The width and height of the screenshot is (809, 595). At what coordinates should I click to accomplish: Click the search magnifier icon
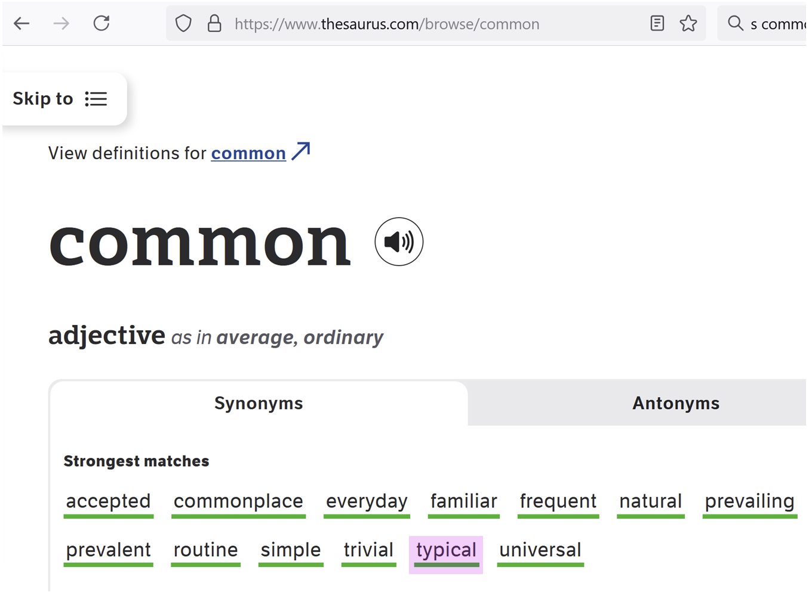tap(736, 24)
